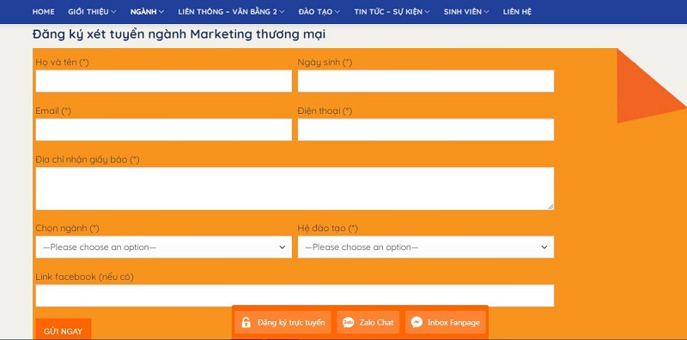Focus the Ngày sinh input field
The height and width of the screenshot is (340, 687).
[x=426, y=81]
